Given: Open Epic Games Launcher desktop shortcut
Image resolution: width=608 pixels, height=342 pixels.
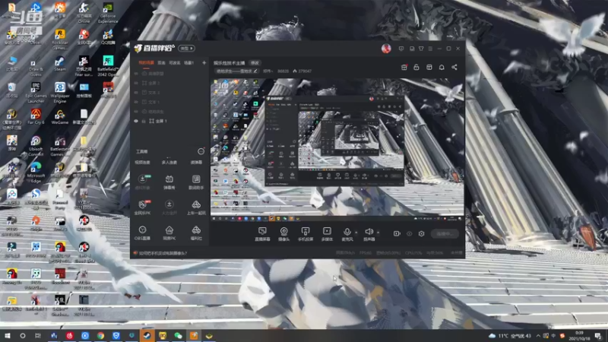Looking at the screenshot, I should (x=36, y=92).
